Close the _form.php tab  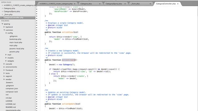150,4
